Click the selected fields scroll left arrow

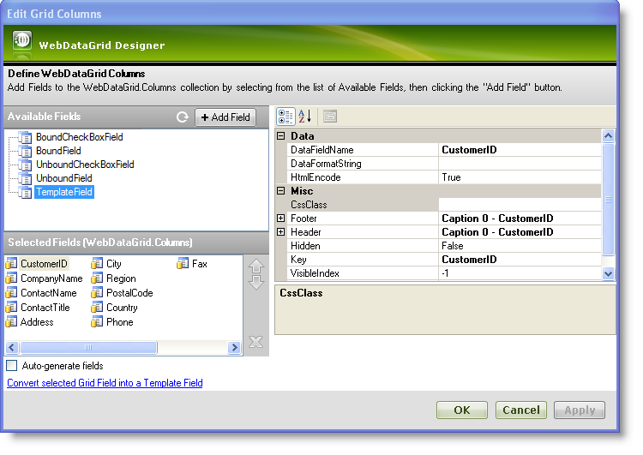[x=12, y=347]
